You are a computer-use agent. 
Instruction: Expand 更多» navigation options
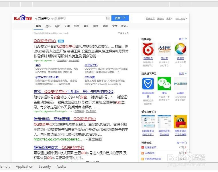(124, 26)
